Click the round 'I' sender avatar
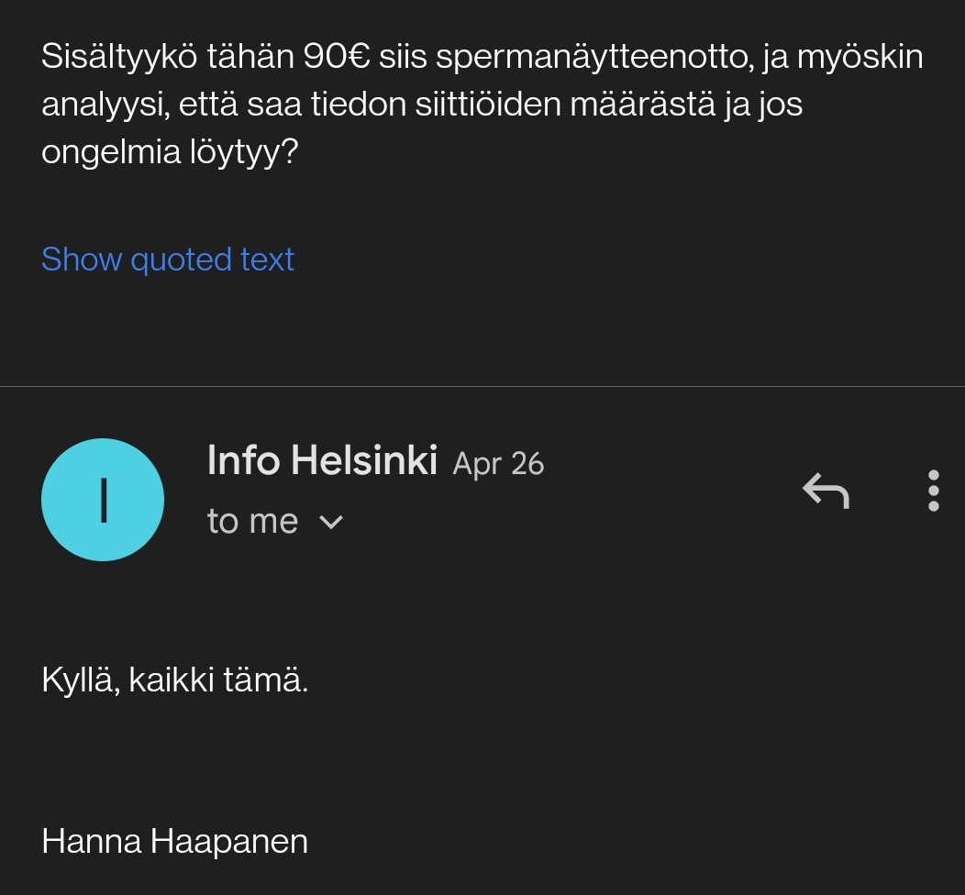This screenshot has width=965, height=895. coord(103,500)
